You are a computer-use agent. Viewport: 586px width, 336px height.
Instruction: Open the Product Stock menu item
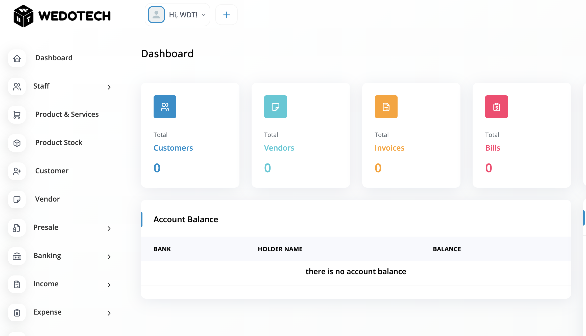click(59, 143)
